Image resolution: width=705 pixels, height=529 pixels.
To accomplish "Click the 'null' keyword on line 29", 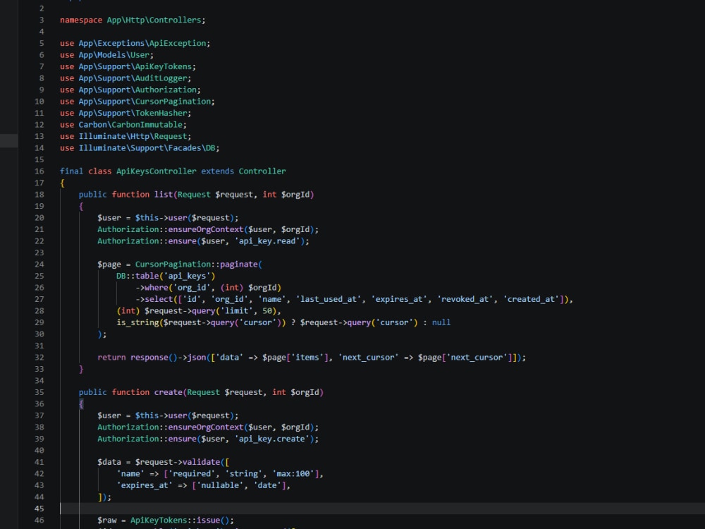I will click(x=441, y=322).
